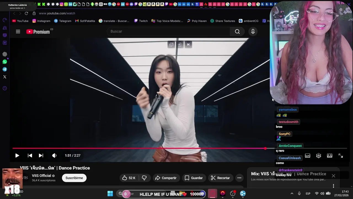Open the Share Textures bookmark
353x199 pixels.
(223, 21)
